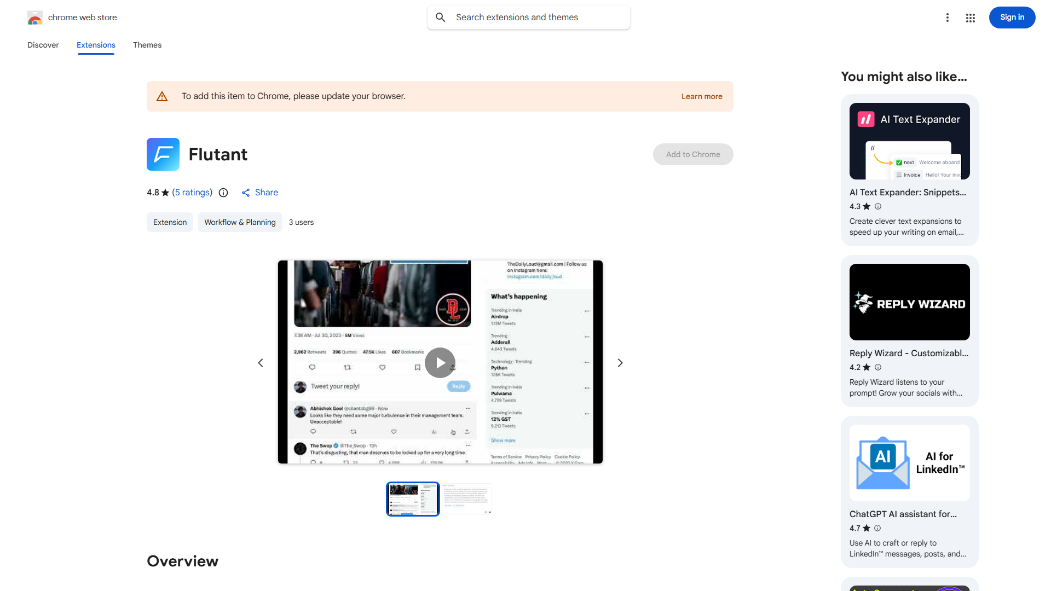1051x591 pixels.
Task: Click the search magnifier icon
Action: pyautogui.click(x=441, y=17)
